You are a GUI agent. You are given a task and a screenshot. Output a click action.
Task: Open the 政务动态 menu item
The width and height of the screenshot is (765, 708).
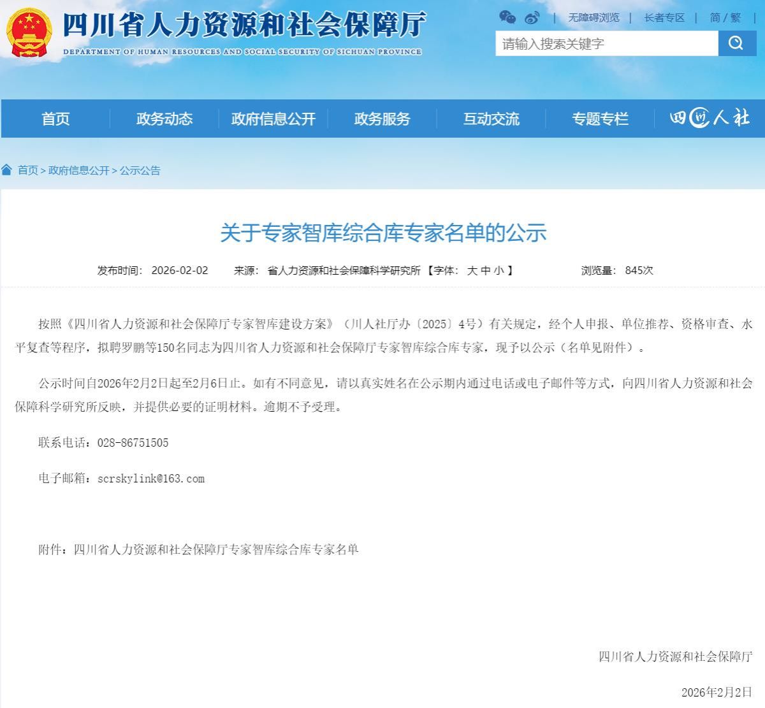click(x=164, y=119)
